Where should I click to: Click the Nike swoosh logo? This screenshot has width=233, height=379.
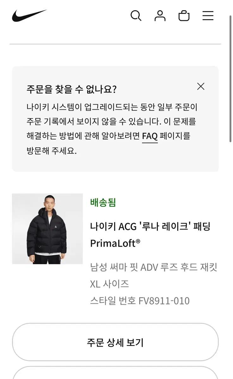pyautogui.click(x=29, y=15)
